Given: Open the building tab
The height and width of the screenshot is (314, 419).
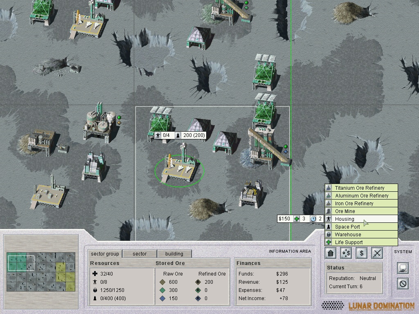Looking at the screenshot, I should (x=174, y=253).
